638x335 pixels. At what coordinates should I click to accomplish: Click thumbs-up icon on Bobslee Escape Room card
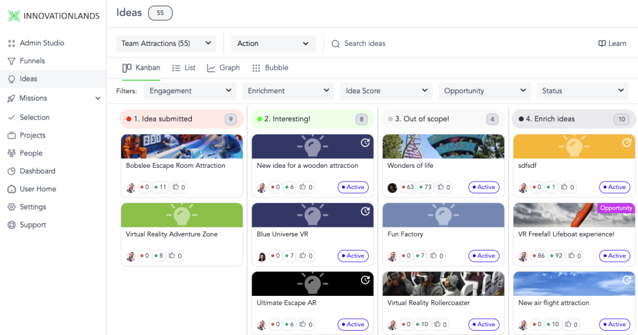[x=176, y=187]
